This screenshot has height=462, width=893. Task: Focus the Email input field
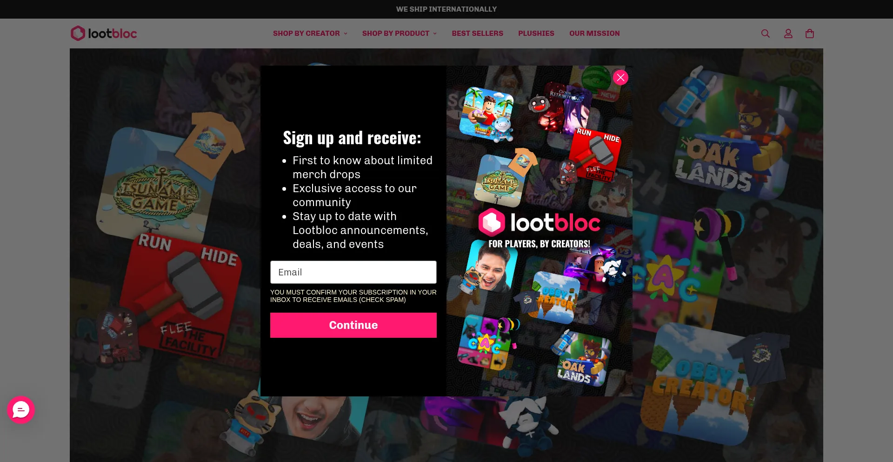click(353, 272)
